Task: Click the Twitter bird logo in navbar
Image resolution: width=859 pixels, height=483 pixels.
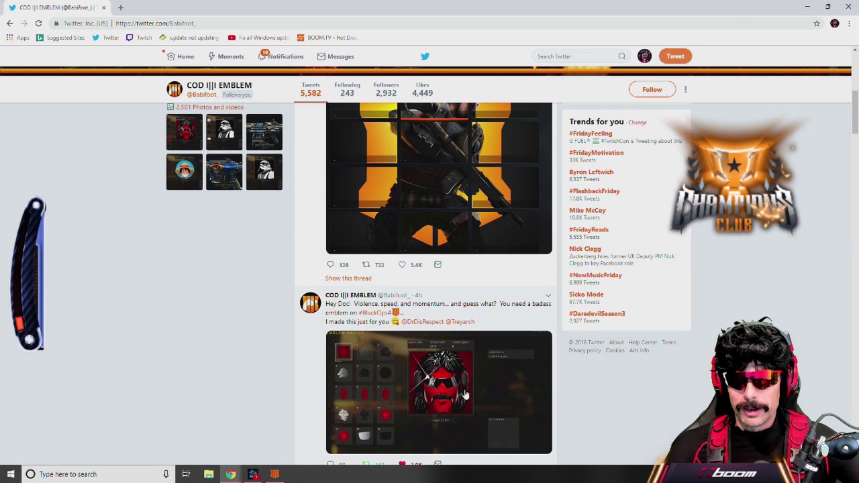Action: (425, 56)
